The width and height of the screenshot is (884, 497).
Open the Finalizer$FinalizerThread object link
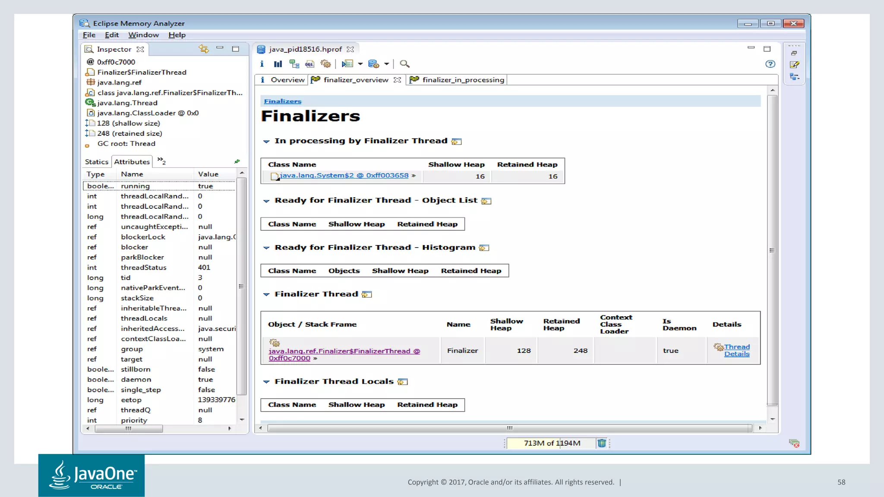point(344,355)
